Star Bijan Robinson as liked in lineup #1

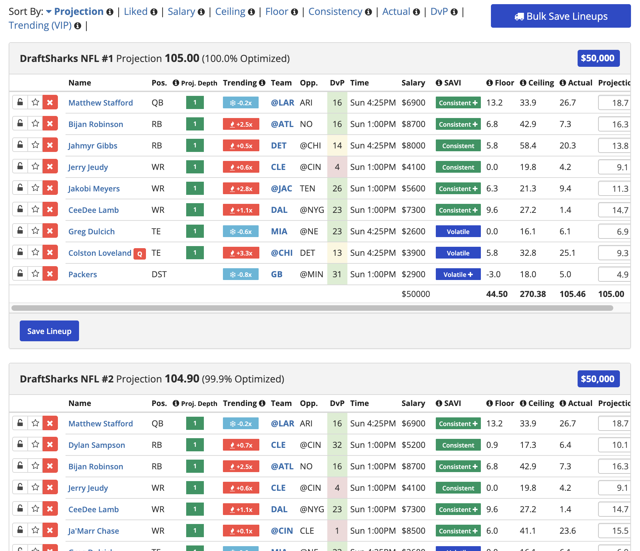35,124
